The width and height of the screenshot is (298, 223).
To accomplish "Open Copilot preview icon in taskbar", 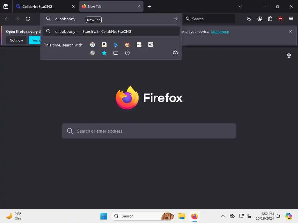I will coord(289,216).
